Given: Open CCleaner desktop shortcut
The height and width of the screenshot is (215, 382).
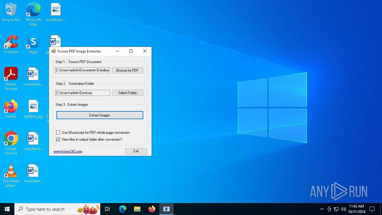Looking at the screenshot, I should pos(11,44).
